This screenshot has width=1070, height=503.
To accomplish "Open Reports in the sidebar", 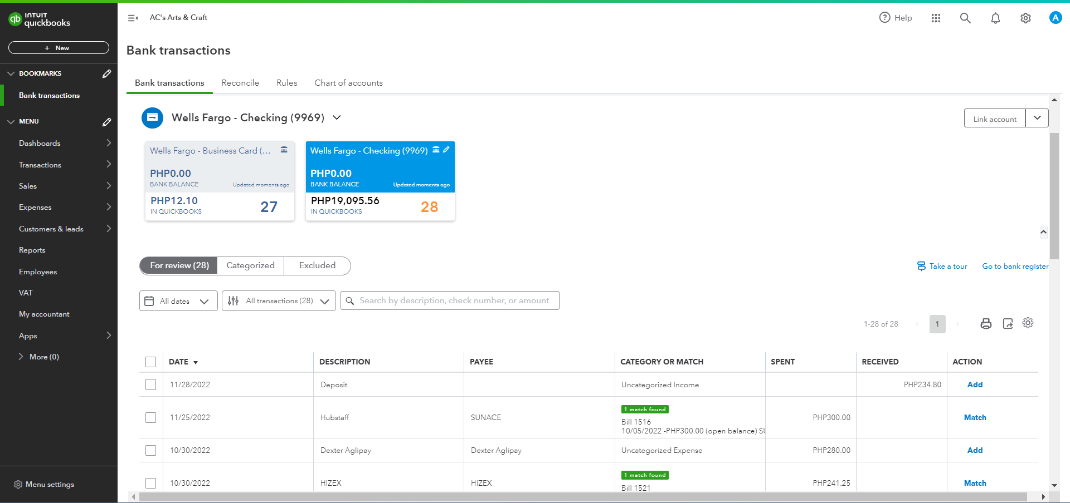I will pos(32,250).
